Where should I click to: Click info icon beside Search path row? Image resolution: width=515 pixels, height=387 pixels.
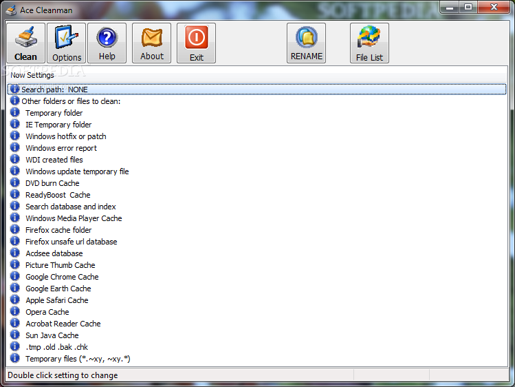point(14,89)
